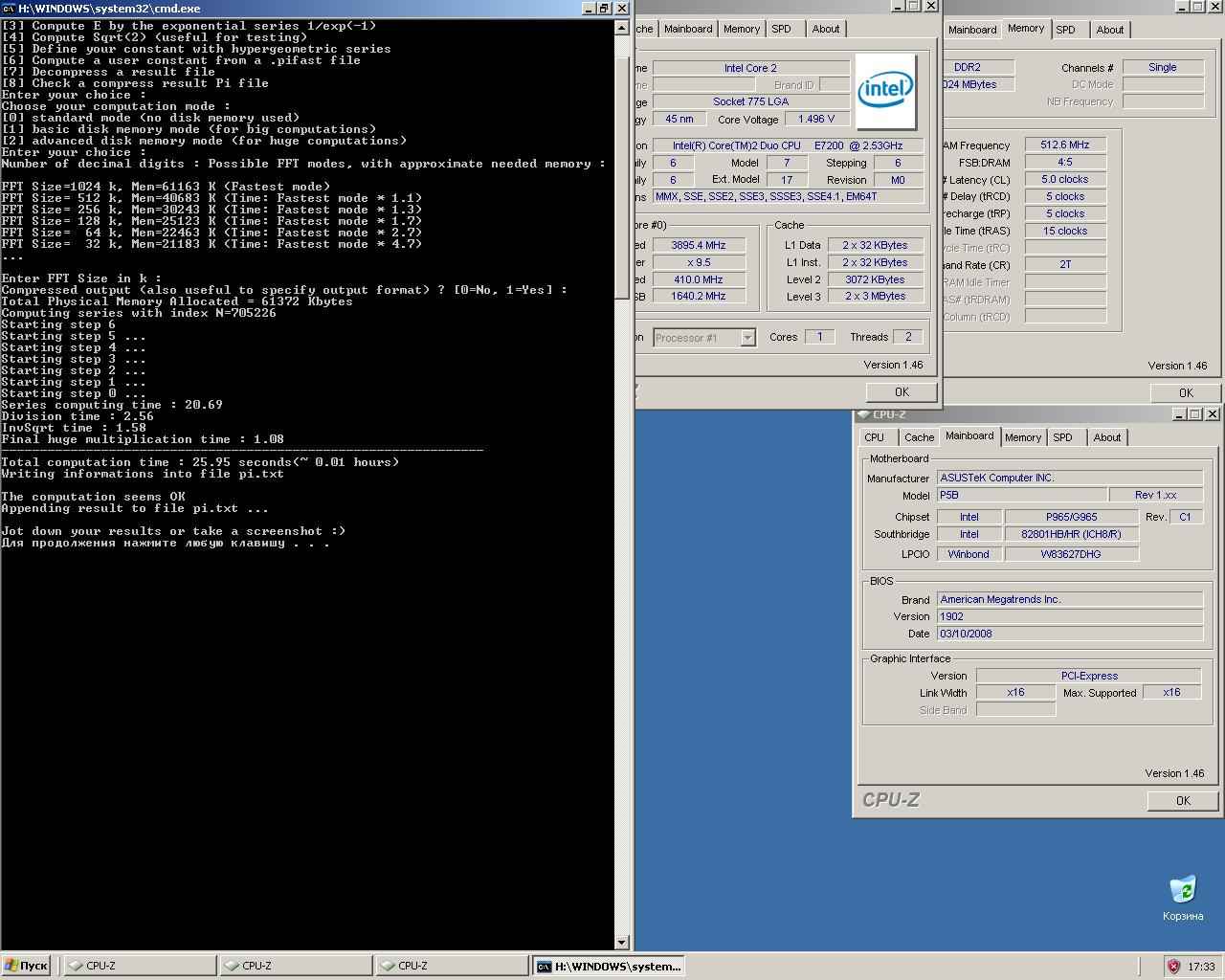The width and height of the screenshot is (1225, 980).
Task: Select the About tab in the front CPU-Z window
Action: [1107, 437]
